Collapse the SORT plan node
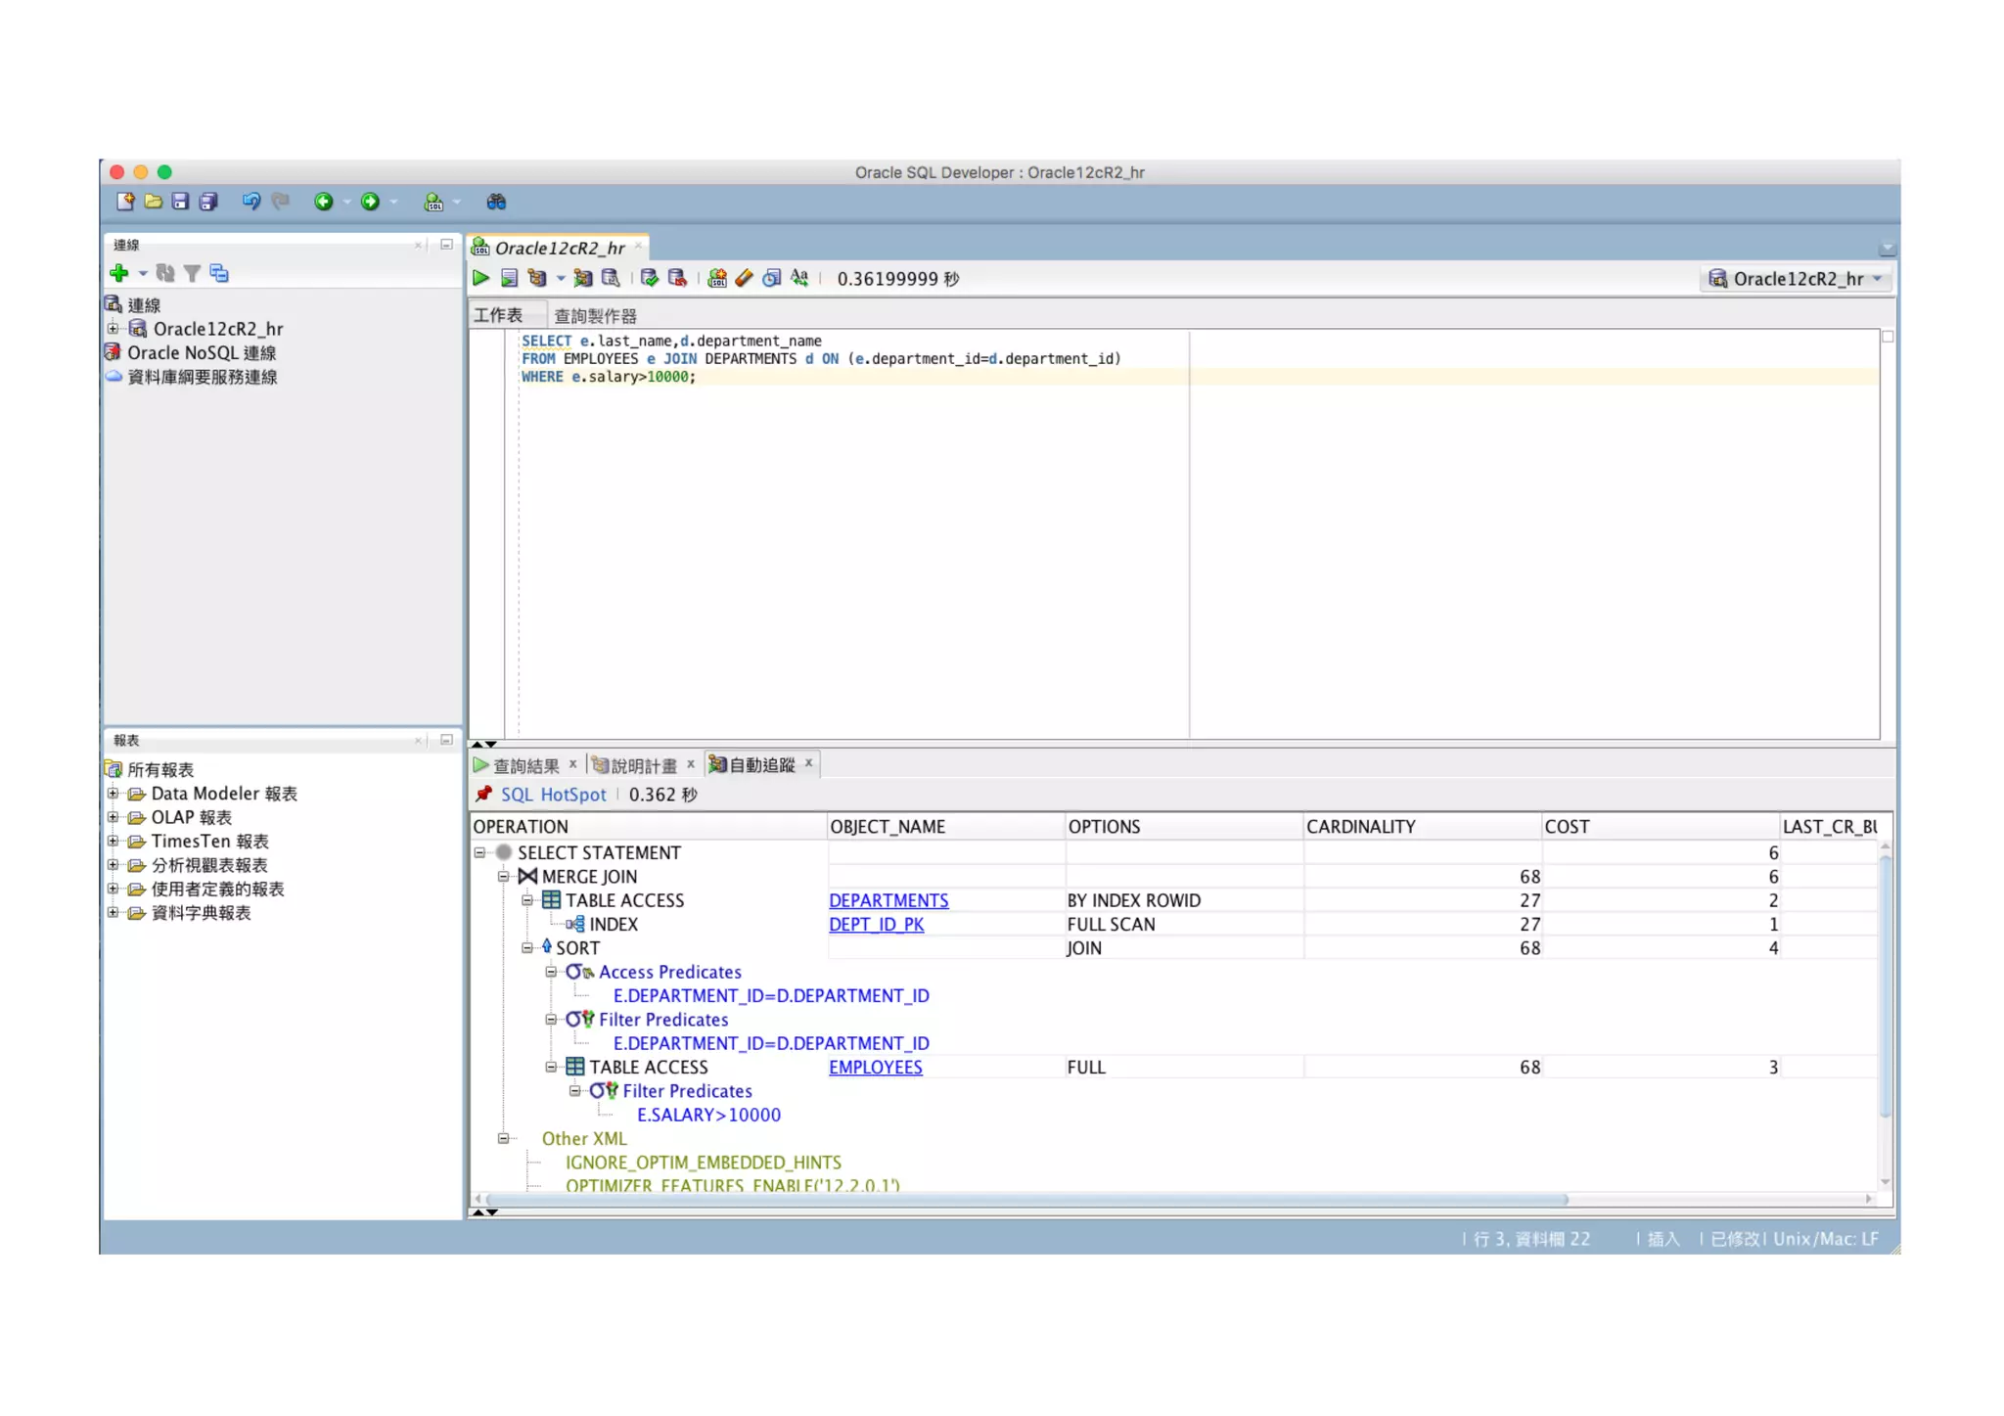2004x1416 pixels. [x=527, y=947]
